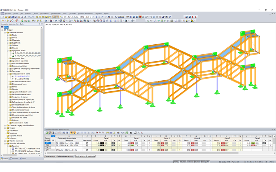Toggle REJILLA in the status bar

(183, 162)
